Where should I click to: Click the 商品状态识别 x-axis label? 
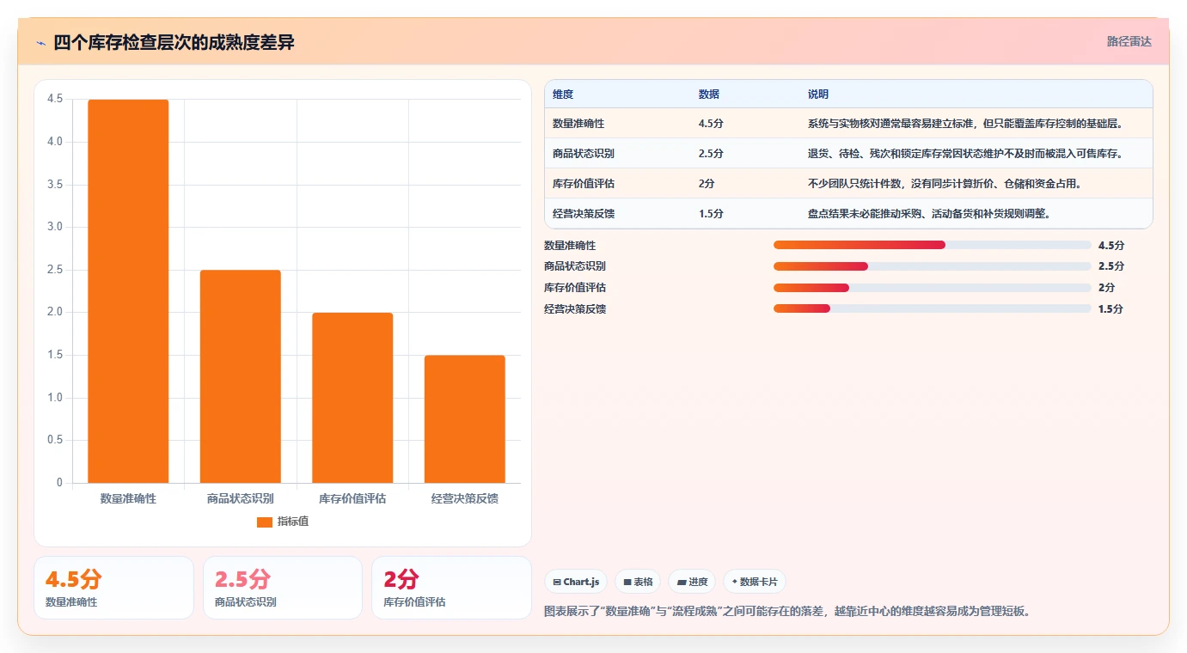[x=241, y=498]
